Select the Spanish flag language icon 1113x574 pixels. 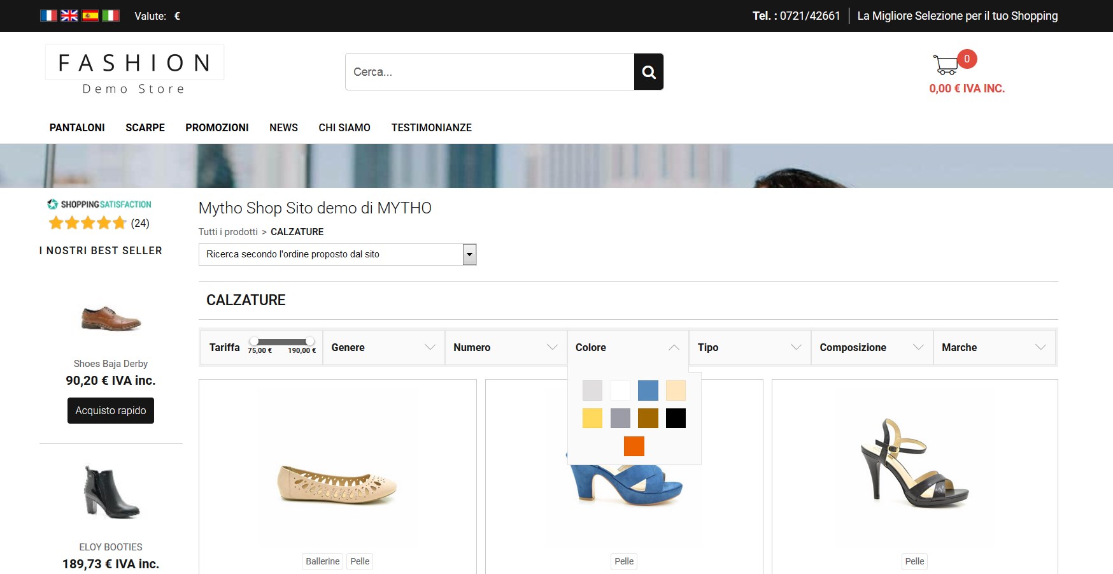90,15
